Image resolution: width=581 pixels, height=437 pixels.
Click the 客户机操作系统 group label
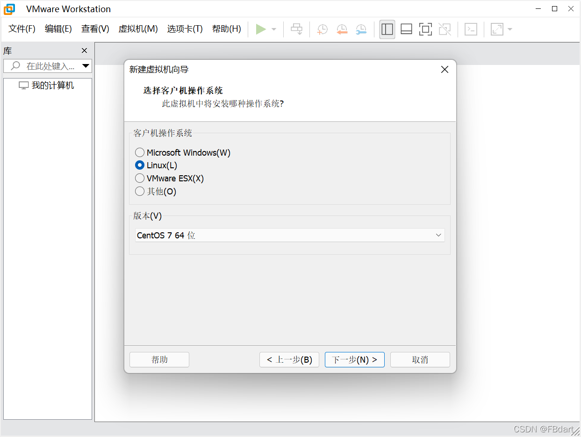[163, 133]
